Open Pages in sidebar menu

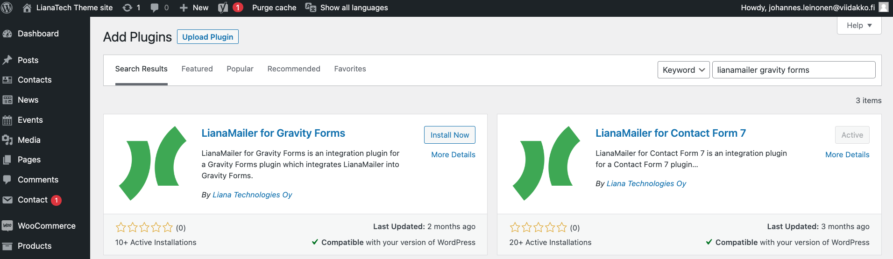[29, 160]
